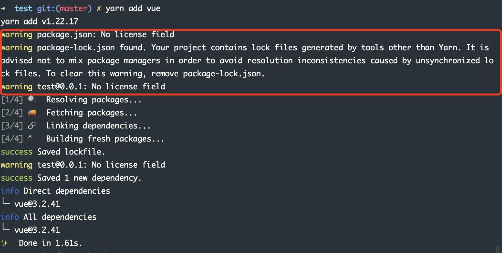502x253 pixels.
Task: Click the tree branch glyph under All dependencies
Action: pyautogui.click(x=6, y=229)
